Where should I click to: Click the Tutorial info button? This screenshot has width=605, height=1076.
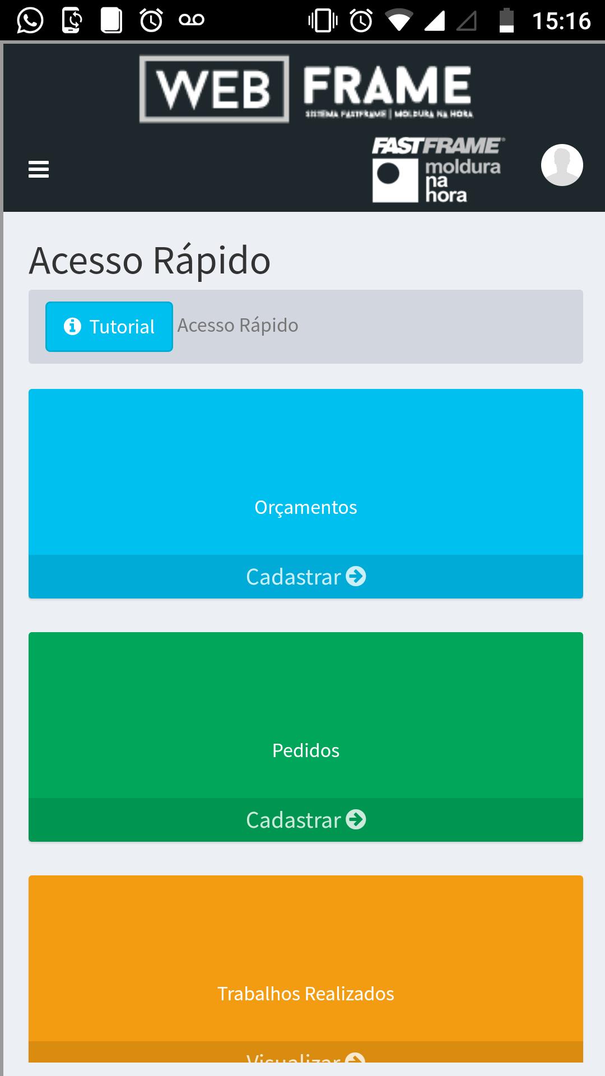click(x=109, y=327)
